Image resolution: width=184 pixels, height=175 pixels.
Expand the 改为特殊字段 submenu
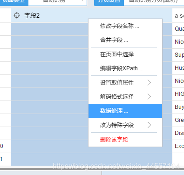[x=125, y=125]
